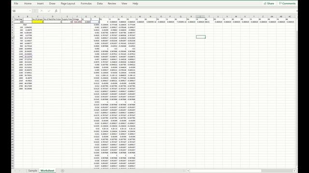Click the 'Supply Freq' header cell
Viewport: 309px width, 173px height.
67,19
